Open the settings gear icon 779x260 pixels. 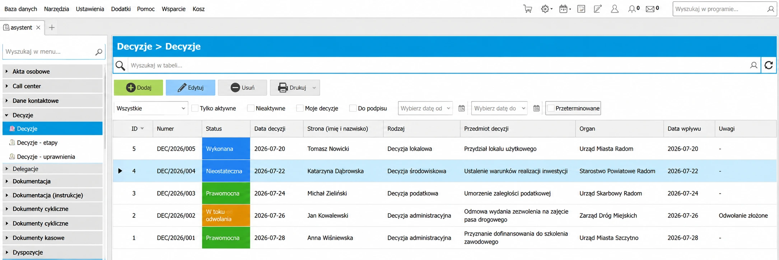click(545, 9)
